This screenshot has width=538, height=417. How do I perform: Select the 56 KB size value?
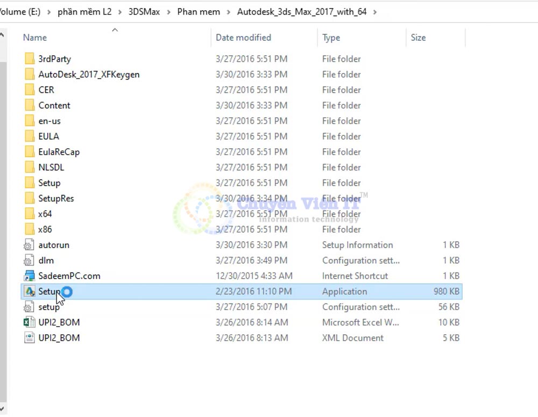point(449,307)
